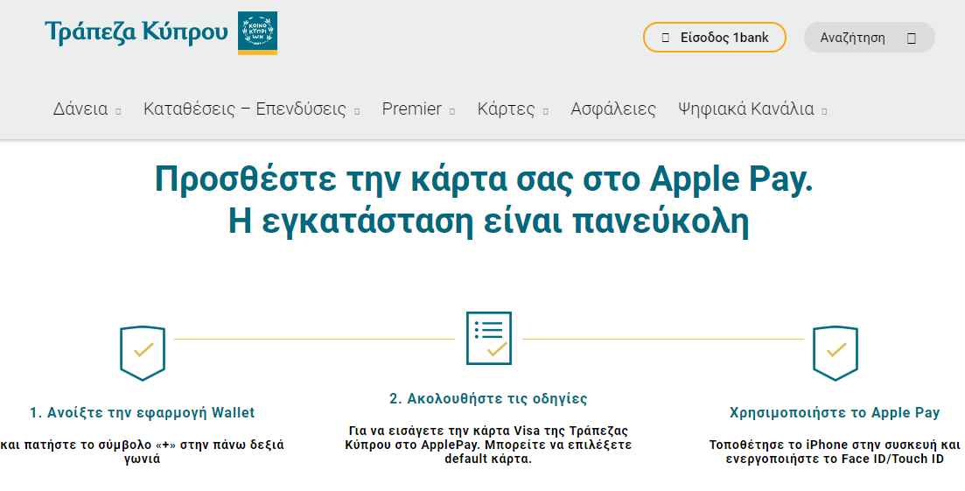The height and width of the screenshot is (491, 965).
Task: Click the paragraph about inserting the Visa card
Action: click(489, 445)
